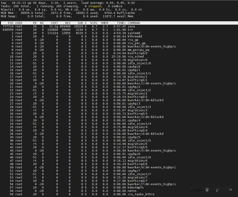Click the cpuhp/1 command
This screenshot has width=238, height=197.
[134, 70]
